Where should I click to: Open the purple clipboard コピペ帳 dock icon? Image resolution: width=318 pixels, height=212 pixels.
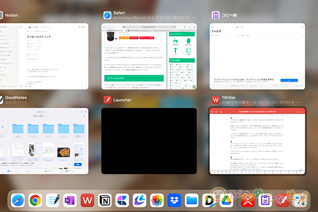tap(266, 200)
